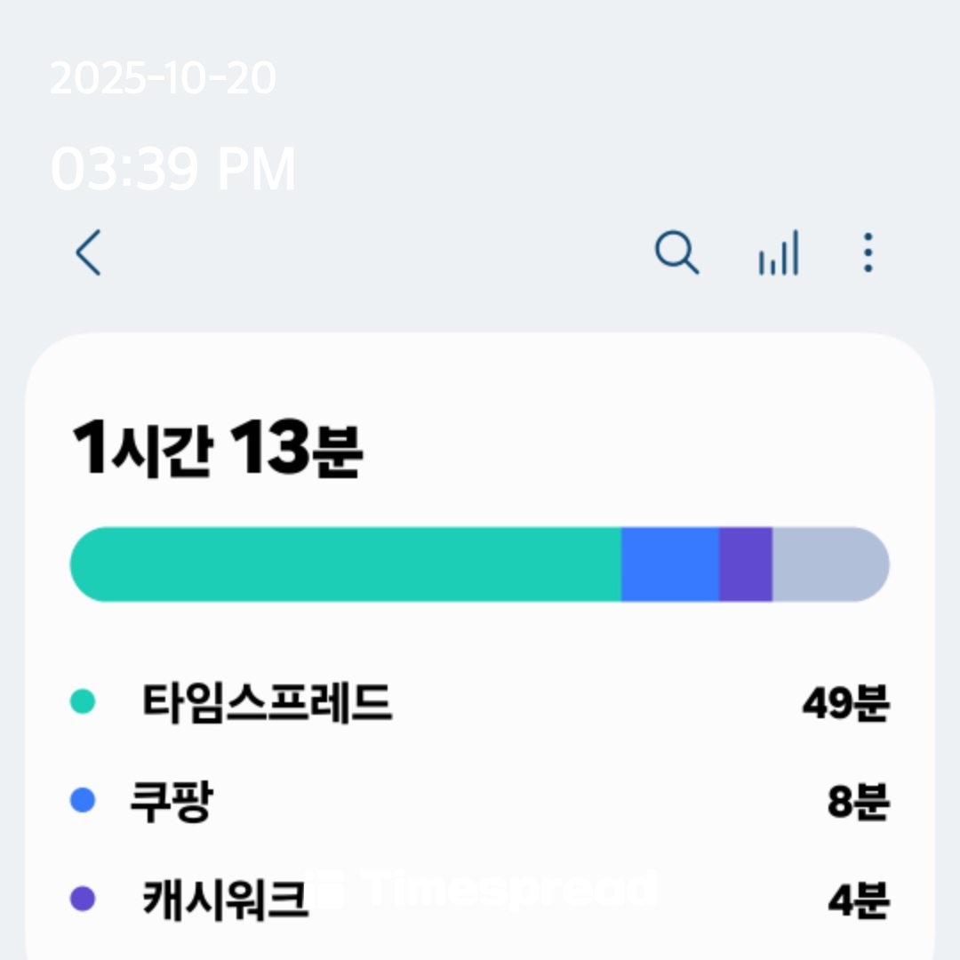Select the purple segment of usage bar
This screenshot has height=960, width=960.
point(745,564)
